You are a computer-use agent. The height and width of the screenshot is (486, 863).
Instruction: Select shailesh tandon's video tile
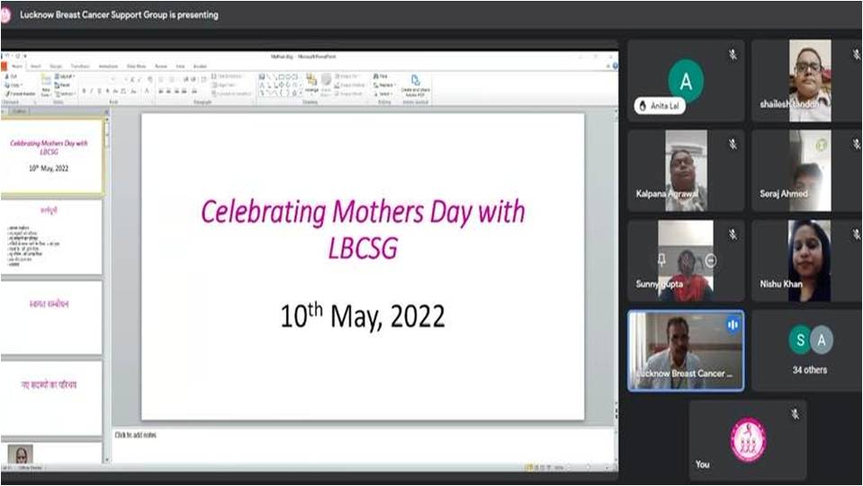coord(807,80)
